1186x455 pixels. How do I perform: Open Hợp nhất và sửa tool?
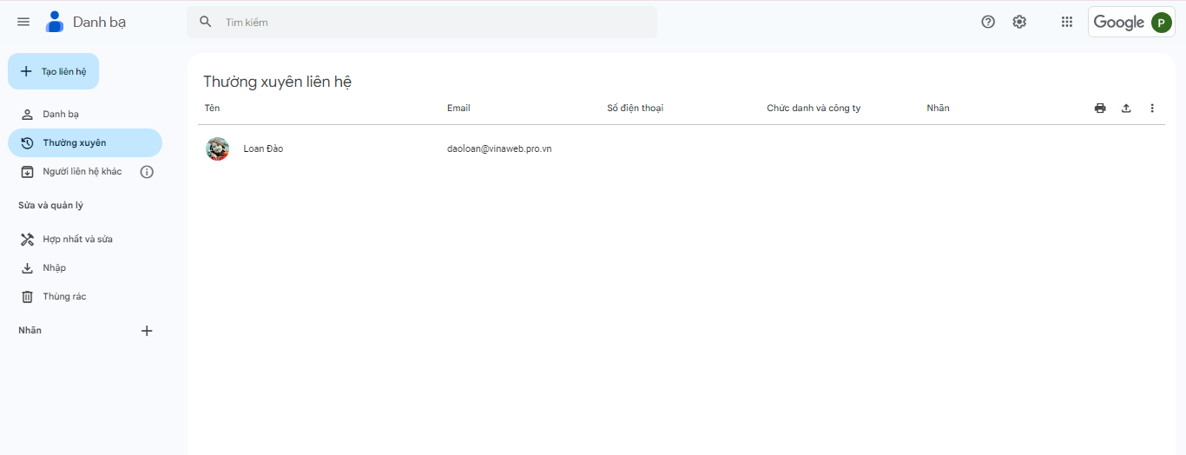[77, 239]
